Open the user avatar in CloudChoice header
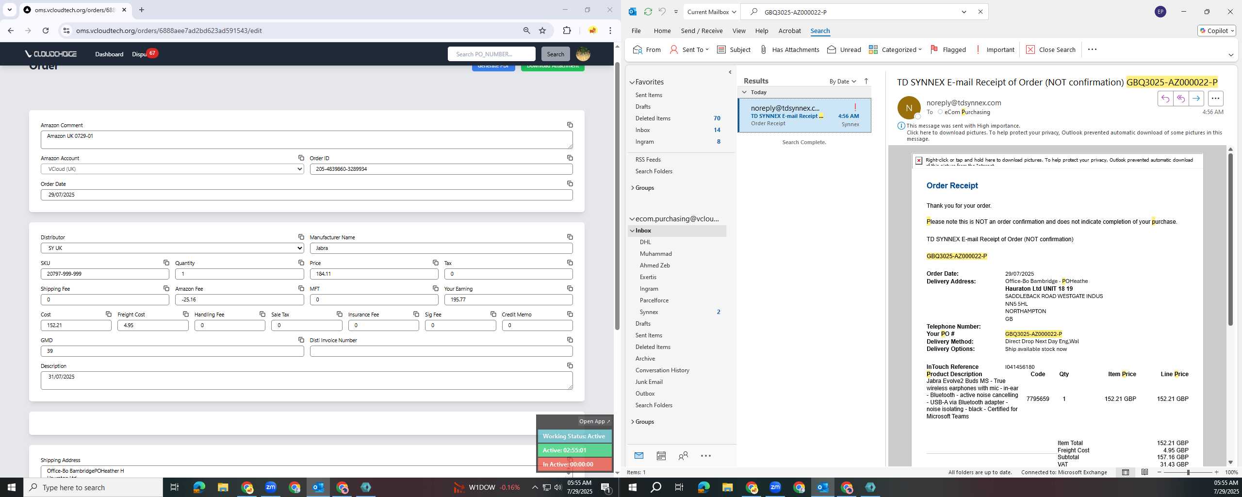This screenshot has width=1242, height=497. [583, 54]
